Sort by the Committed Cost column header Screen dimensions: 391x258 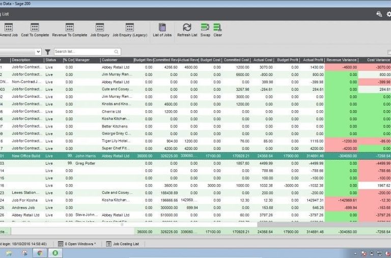click(236, 60)
